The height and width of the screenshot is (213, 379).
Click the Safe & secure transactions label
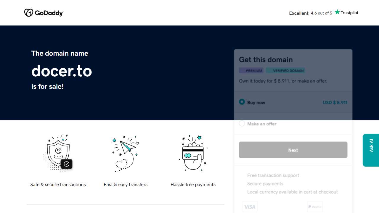pyautogui.click(x=58, y=185)
